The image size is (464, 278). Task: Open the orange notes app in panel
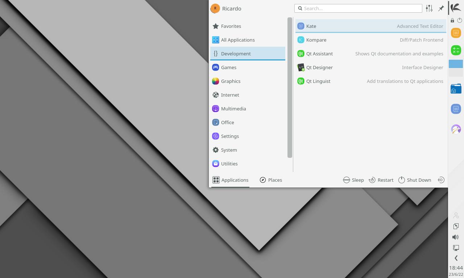456,33
